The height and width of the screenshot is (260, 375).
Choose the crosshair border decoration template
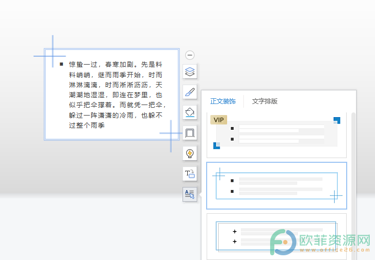(277, 185)
